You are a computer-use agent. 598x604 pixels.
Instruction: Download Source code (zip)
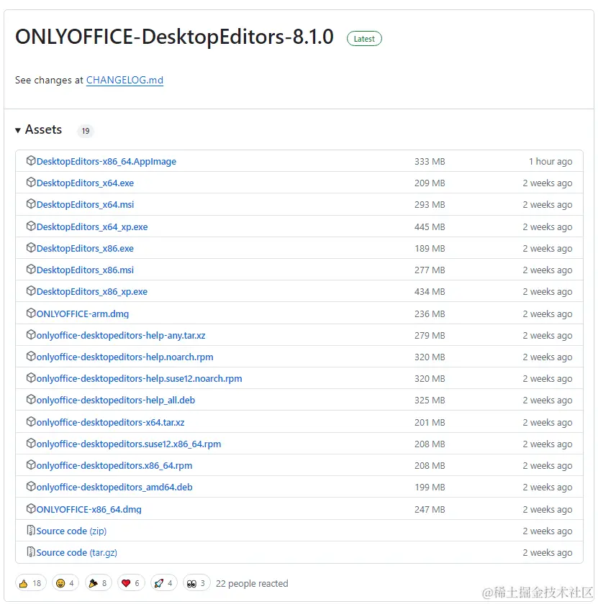point(71,531)
